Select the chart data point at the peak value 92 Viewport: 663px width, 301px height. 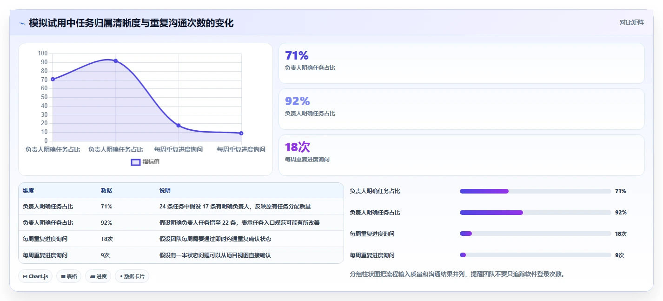pos(116,61)
